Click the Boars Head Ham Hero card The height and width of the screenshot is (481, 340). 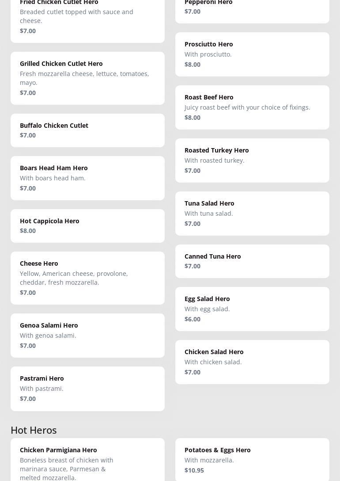pos(87,178)
